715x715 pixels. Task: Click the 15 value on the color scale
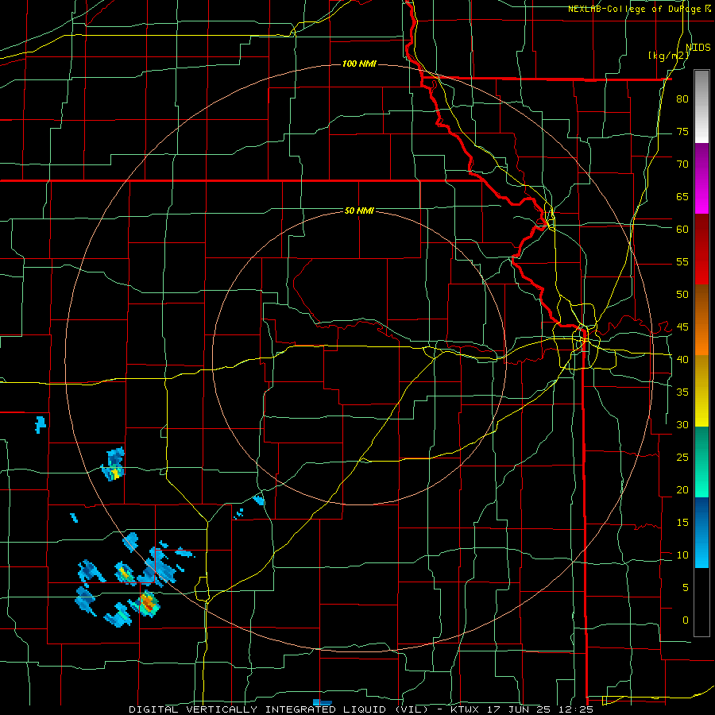[x=682, y=523]
